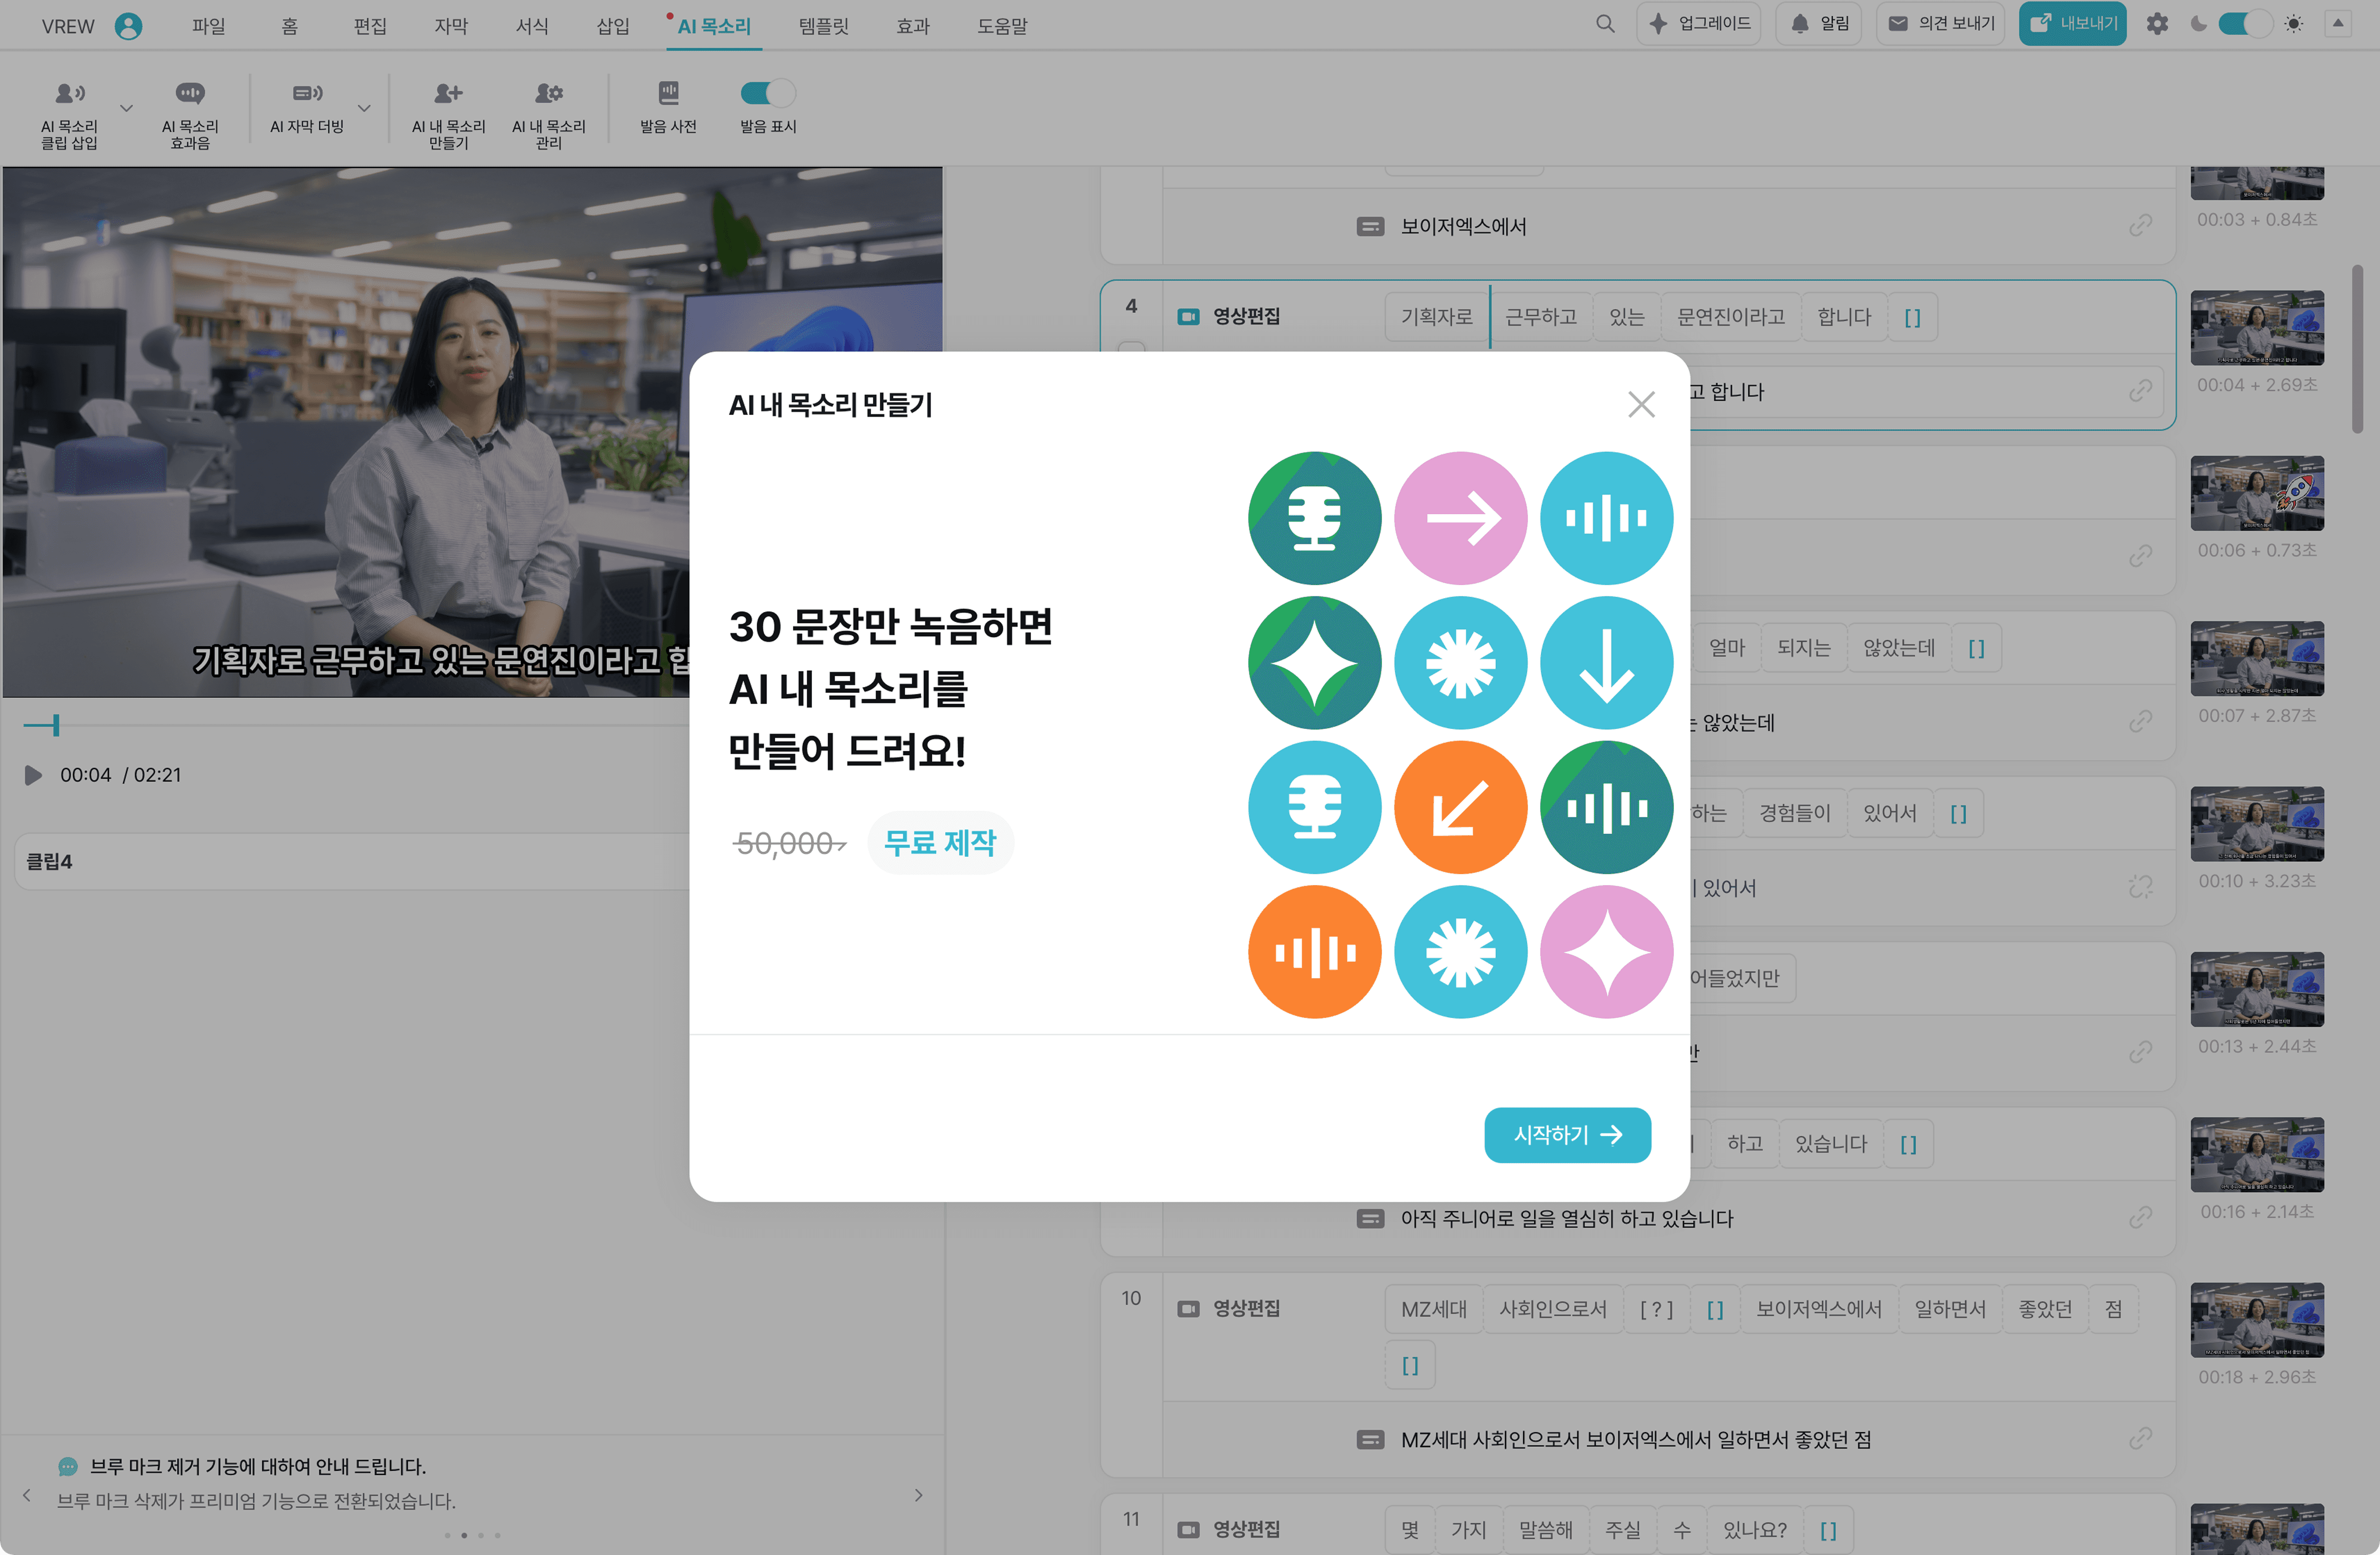Screen dimensions: 2380x1555
Task: Open the settings gear icon
Action: click(x=2157, y=24)
